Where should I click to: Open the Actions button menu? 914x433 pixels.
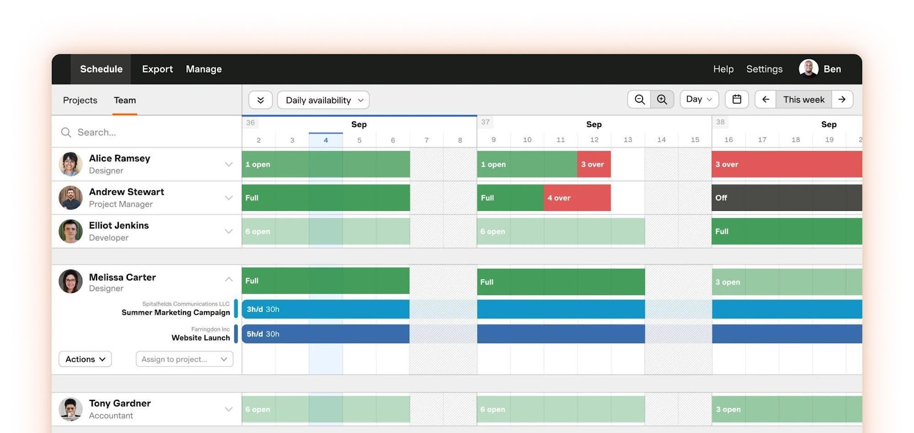click(x=85, y=359)
